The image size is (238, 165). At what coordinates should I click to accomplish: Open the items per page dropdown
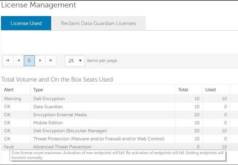coord(75,61)
